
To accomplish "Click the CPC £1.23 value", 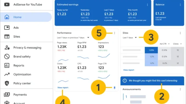I will coord(82,68).
